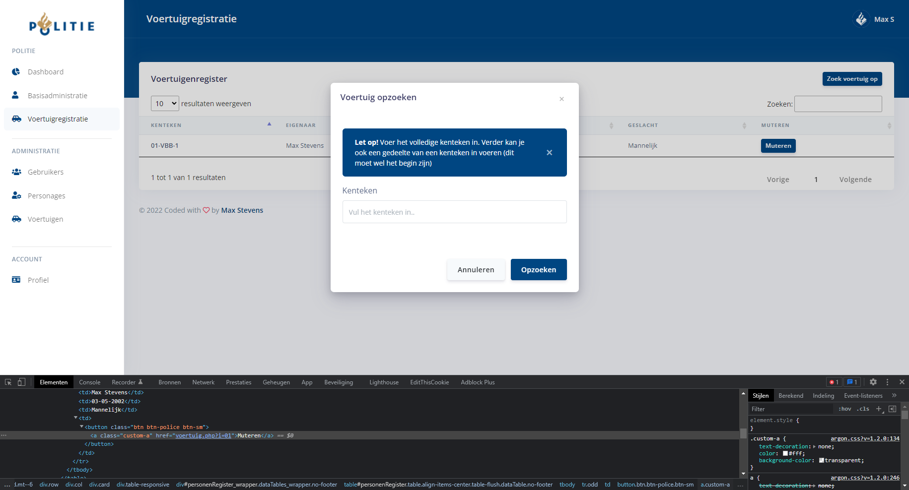Add new style rule with plus icon
This screenshot has width=909, height=490.
(x=879, y=409)
